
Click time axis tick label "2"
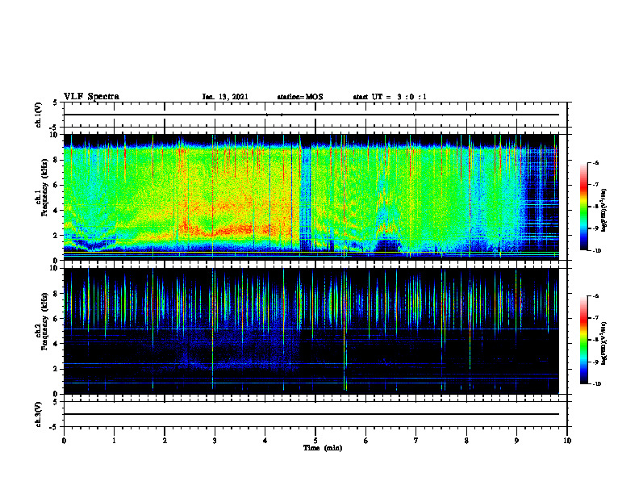165,441
